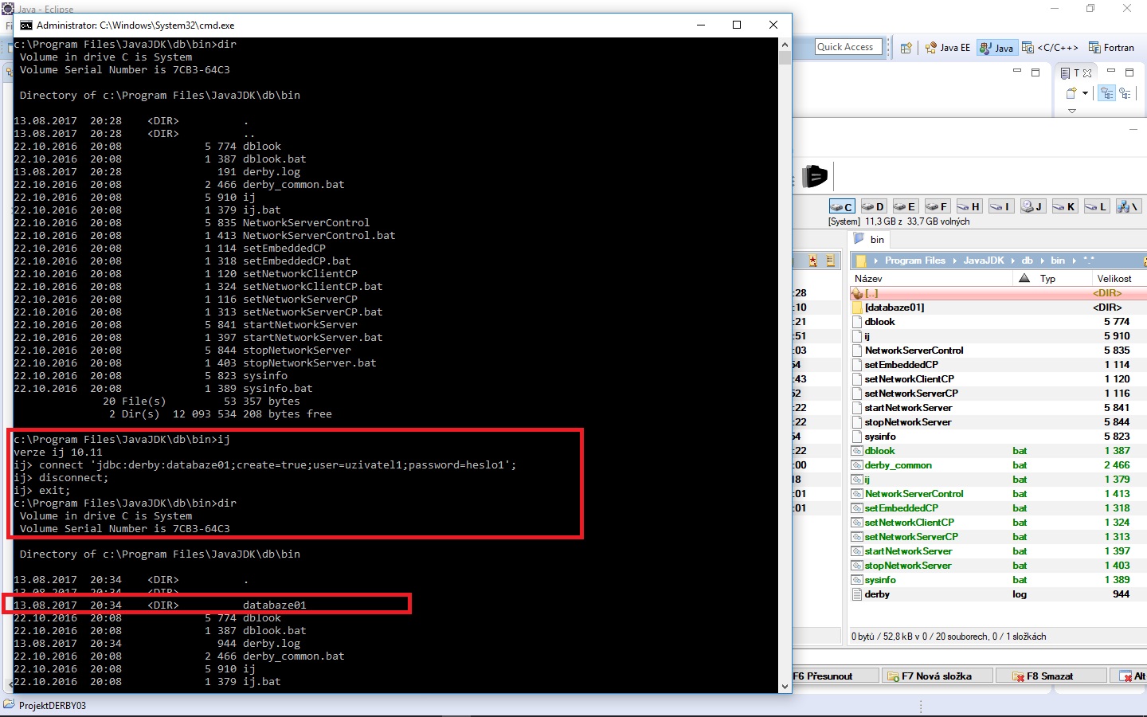Click the cmd window vertical scrollbar
The image size is (1147, 717).
[x=785, y=358]
